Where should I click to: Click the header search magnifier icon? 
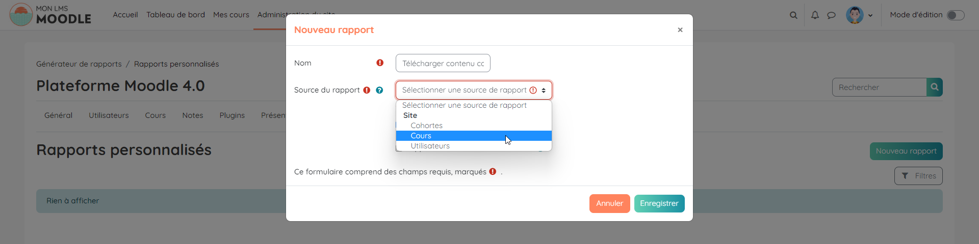[793, 15]
